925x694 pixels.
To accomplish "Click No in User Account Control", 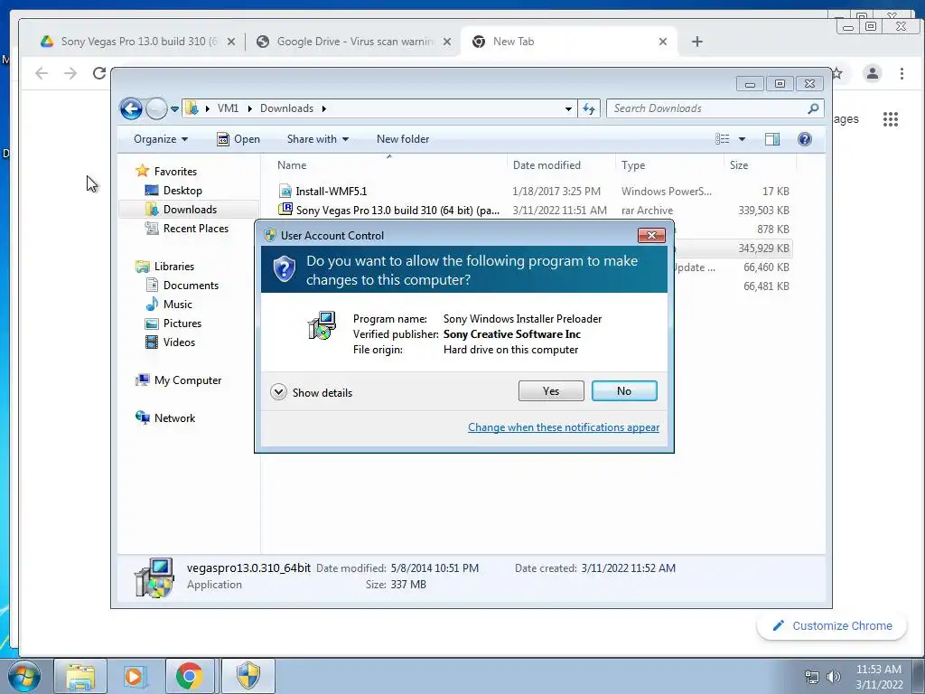I will click(624, 391).
